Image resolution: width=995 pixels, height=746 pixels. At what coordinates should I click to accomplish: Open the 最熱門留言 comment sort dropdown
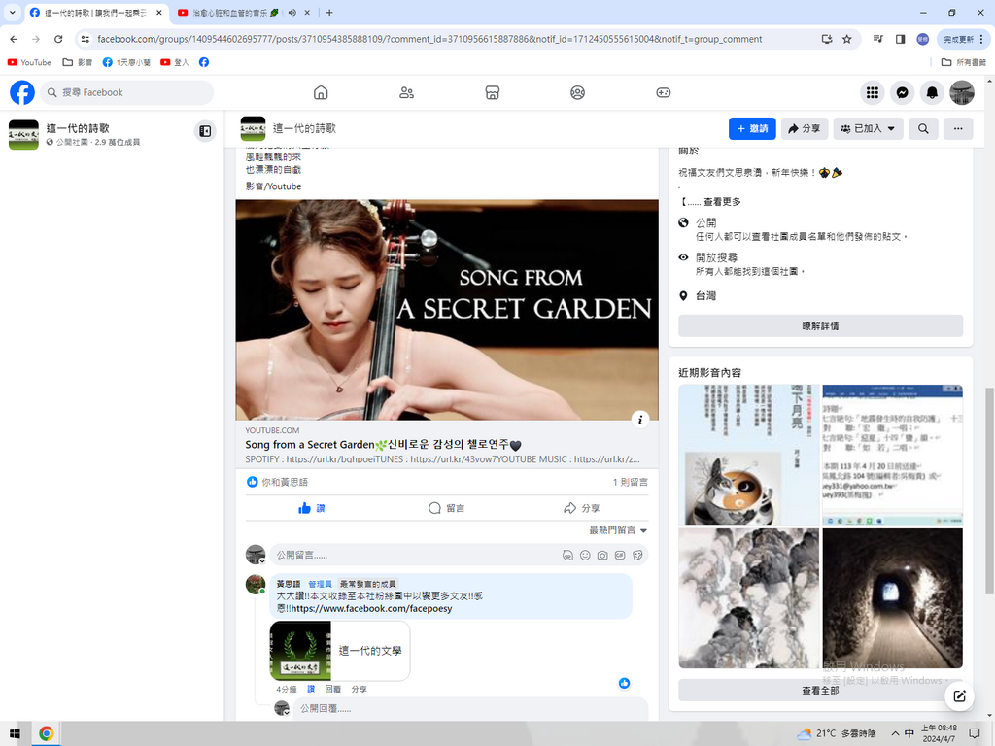click(618, 530)
